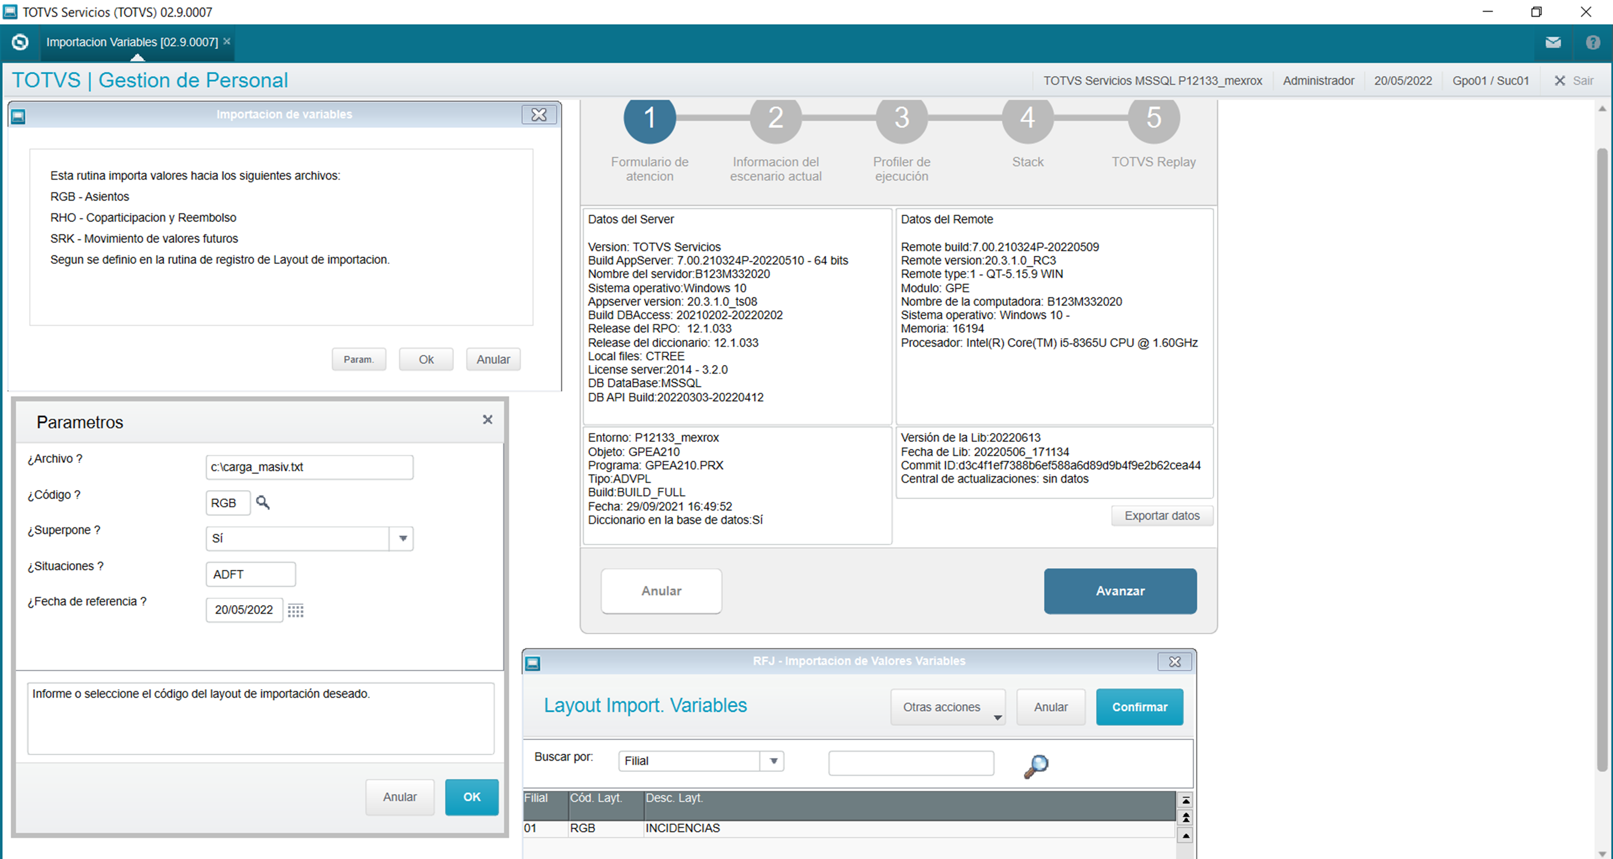1613x859 pixels.
Task: Click the Sair exit button
Action: pos(1575,81)
